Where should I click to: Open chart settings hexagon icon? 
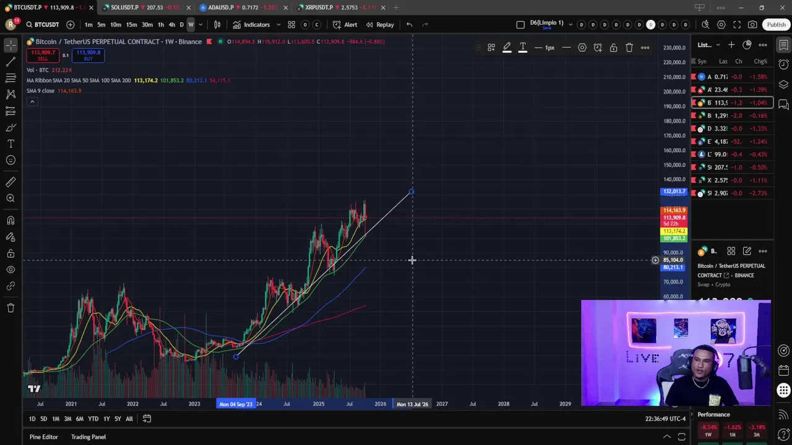[721, 25]
